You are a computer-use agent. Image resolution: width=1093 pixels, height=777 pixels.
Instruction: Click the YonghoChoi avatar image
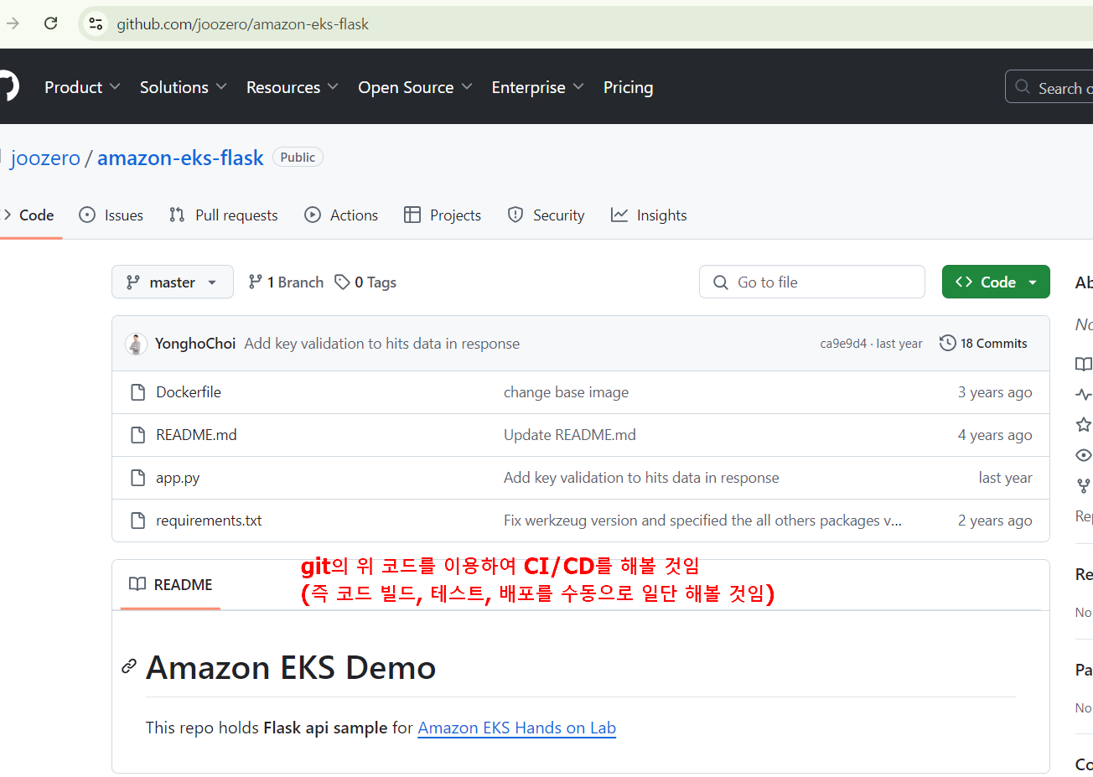[136, 344]
